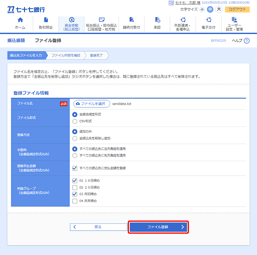
Task: Open the 承認 approval icon
Action: point(157,20)
